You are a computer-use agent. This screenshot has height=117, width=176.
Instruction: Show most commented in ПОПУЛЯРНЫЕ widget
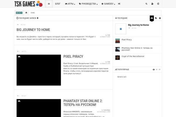point(160,70)
